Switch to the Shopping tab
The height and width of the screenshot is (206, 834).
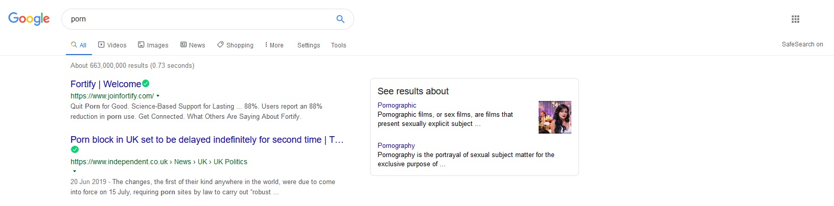tap(235, 45)
